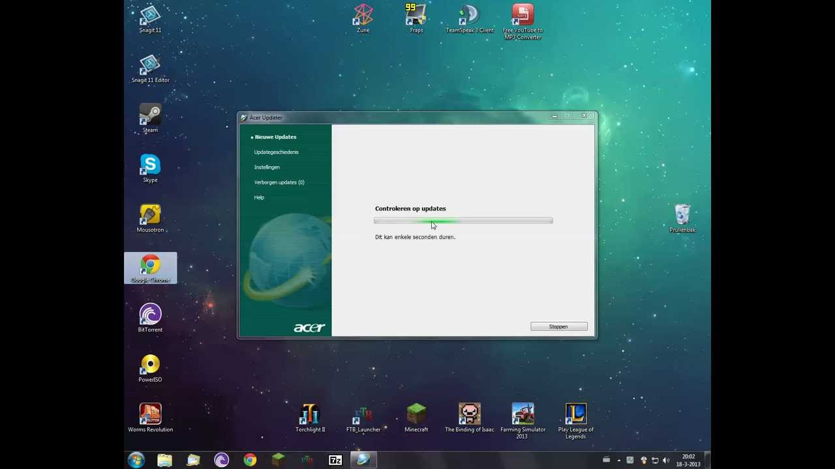835x469 pixels.
Task: Click 'Dit kan enkele seconden duren.' text
Action: click(415, 237)
